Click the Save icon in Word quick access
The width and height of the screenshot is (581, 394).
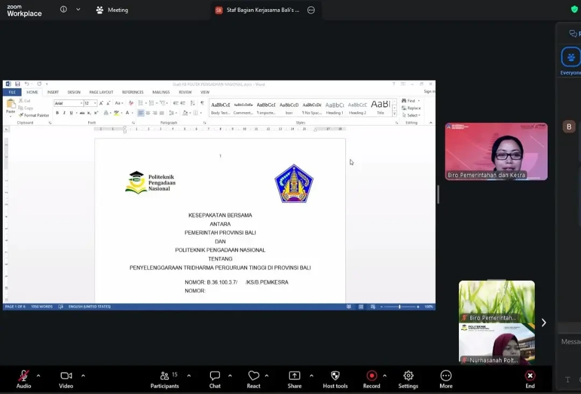point(17,84)
